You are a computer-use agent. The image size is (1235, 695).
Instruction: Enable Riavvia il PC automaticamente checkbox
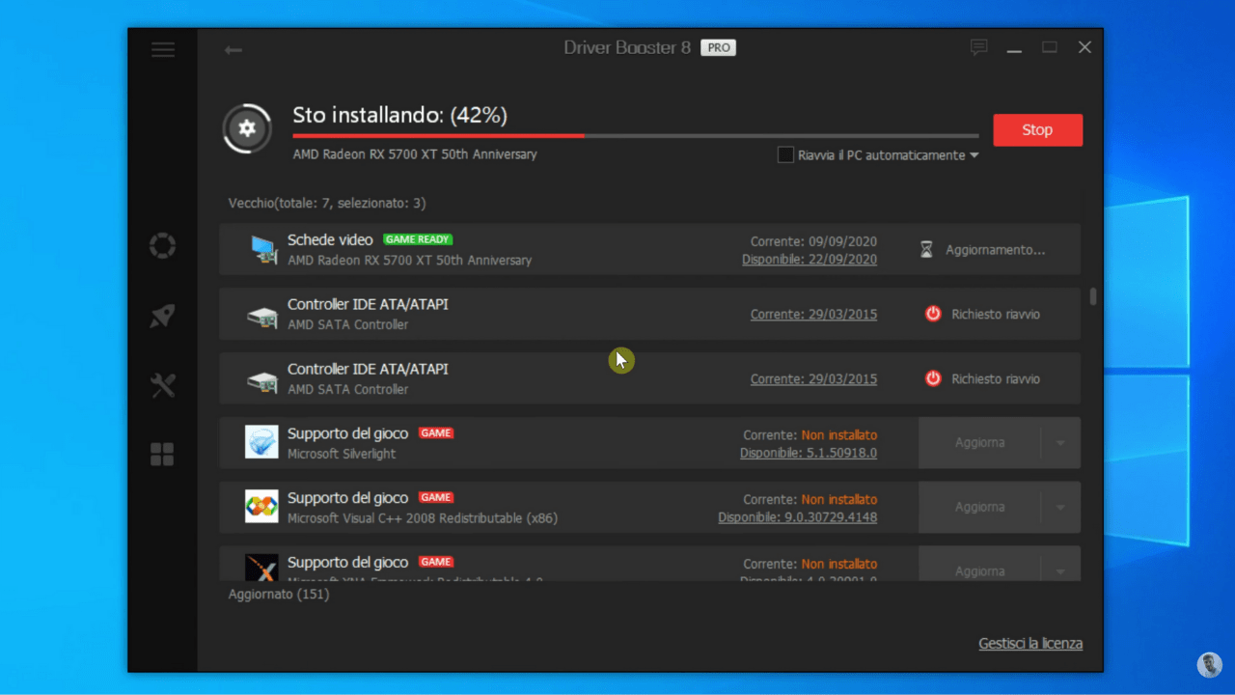[x=785, y=155]
